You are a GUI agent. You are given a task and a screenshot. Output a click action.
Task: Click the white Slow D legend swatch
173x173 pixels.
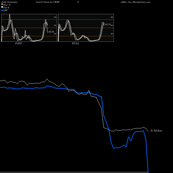click(x=2, y=4)
